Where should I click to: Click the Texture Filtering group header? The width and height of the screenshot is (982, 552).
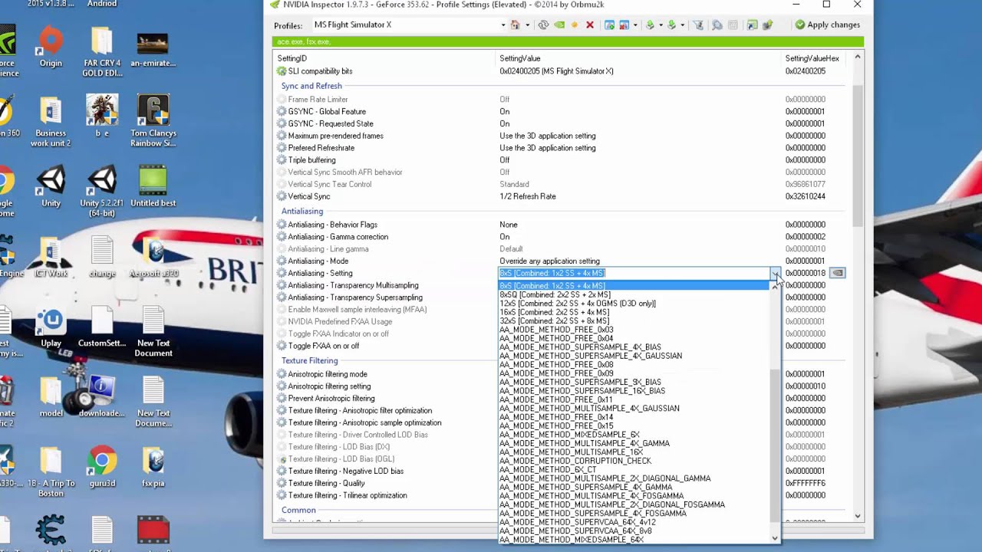309,360
